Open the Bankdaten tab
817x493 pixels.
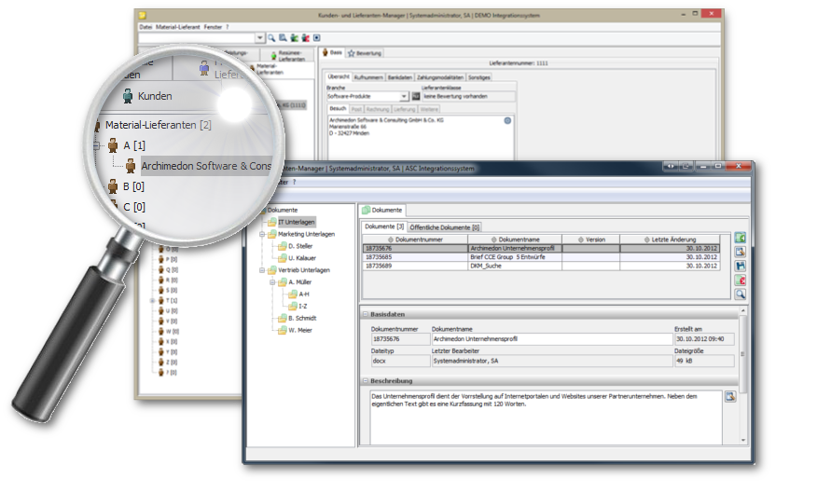[x=400, y=77]
